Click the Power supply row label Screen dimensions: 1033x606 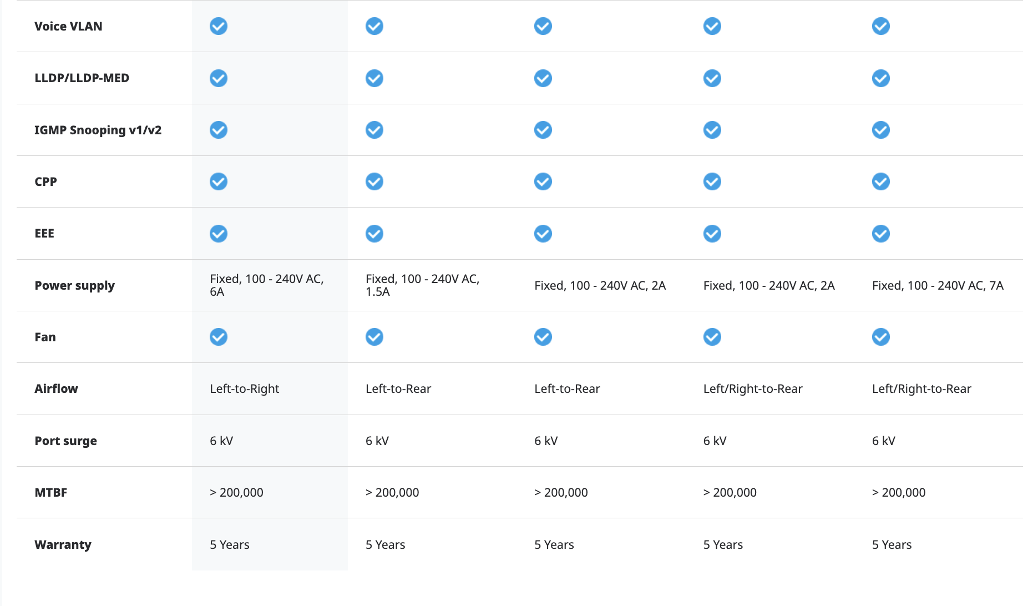(x=74, y=285)
